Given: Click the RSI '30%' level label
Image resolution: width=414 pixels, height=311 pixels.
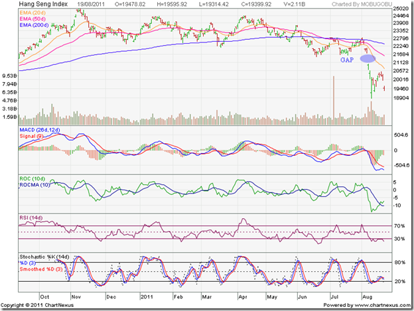Looking at the screenshot, I should (x=399, y=239).
